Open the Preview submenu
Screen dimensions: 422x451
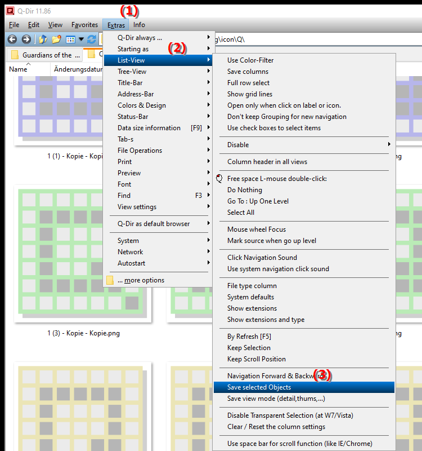pos(158,173)
